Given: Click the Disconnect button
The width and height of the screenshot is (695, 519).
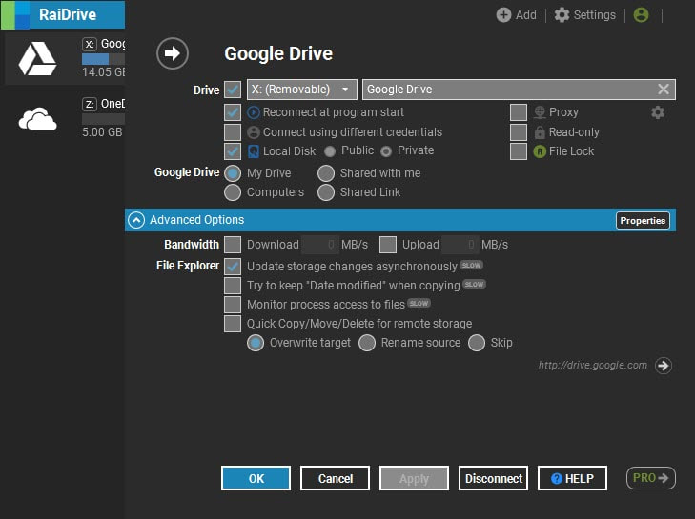Looking at the screenshot, I should click(x=493, y=478).
